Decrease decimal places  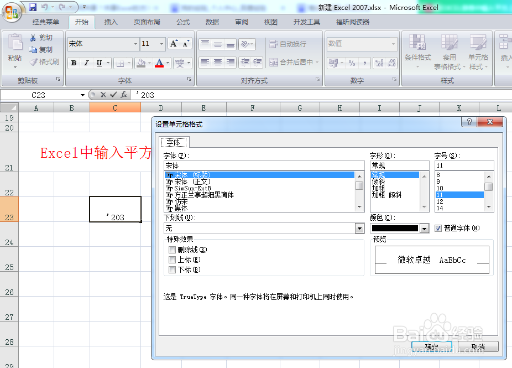coord(391,63)
